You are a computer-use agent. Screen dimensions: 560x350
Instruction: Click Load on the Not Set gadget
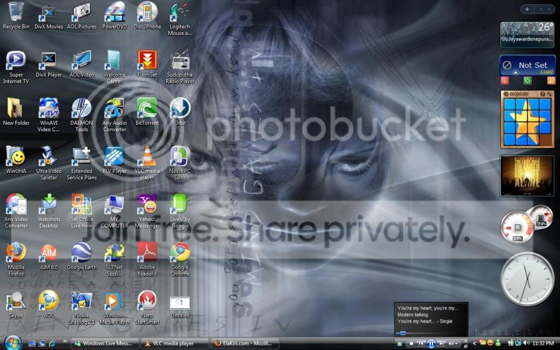point(546,72)
